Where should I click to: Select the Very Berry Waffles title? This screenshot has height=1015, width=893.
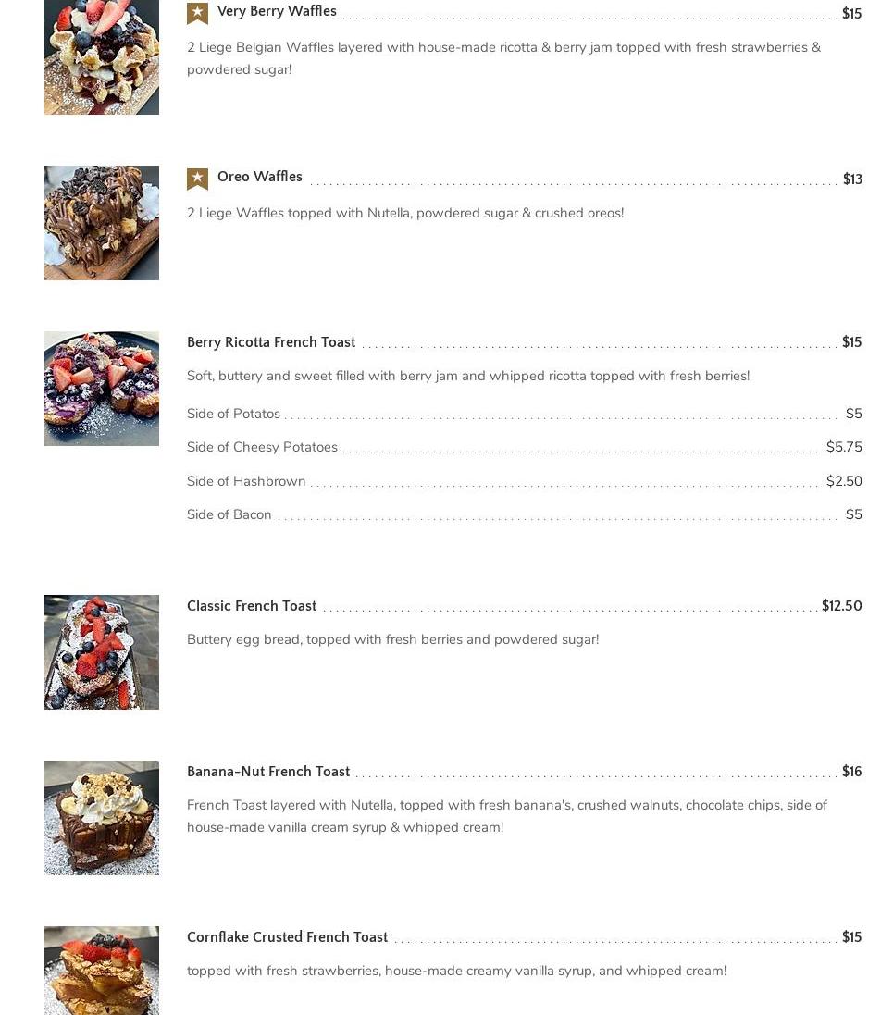[x=277, y=11]
